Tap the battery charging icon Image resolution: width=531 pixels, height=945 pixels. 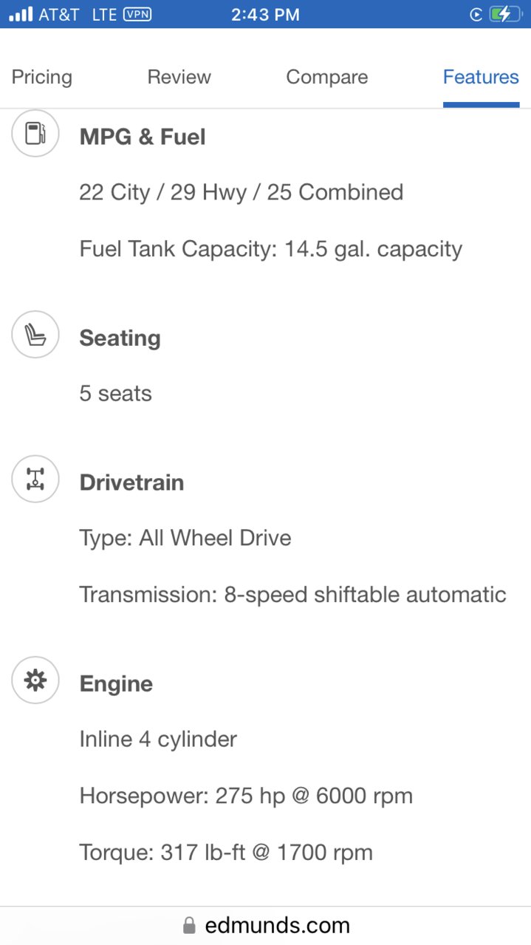[x=505, y=14]
